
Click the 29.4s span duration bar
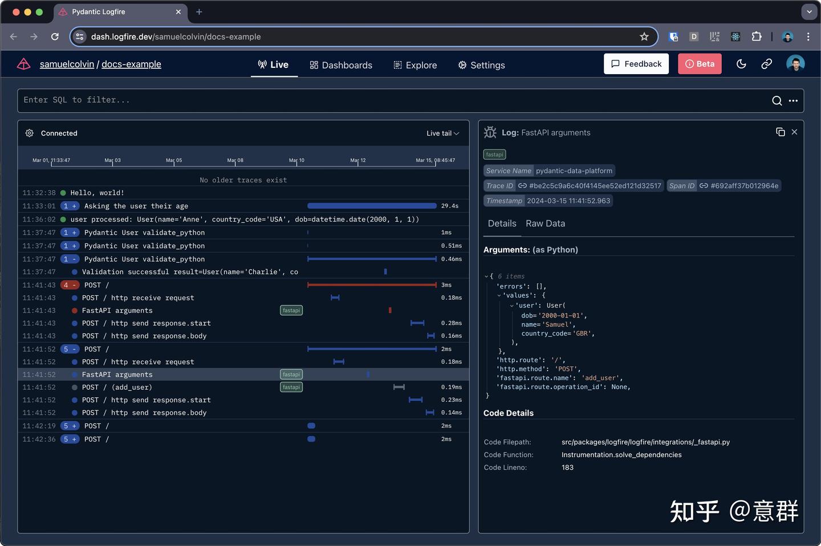372,206
